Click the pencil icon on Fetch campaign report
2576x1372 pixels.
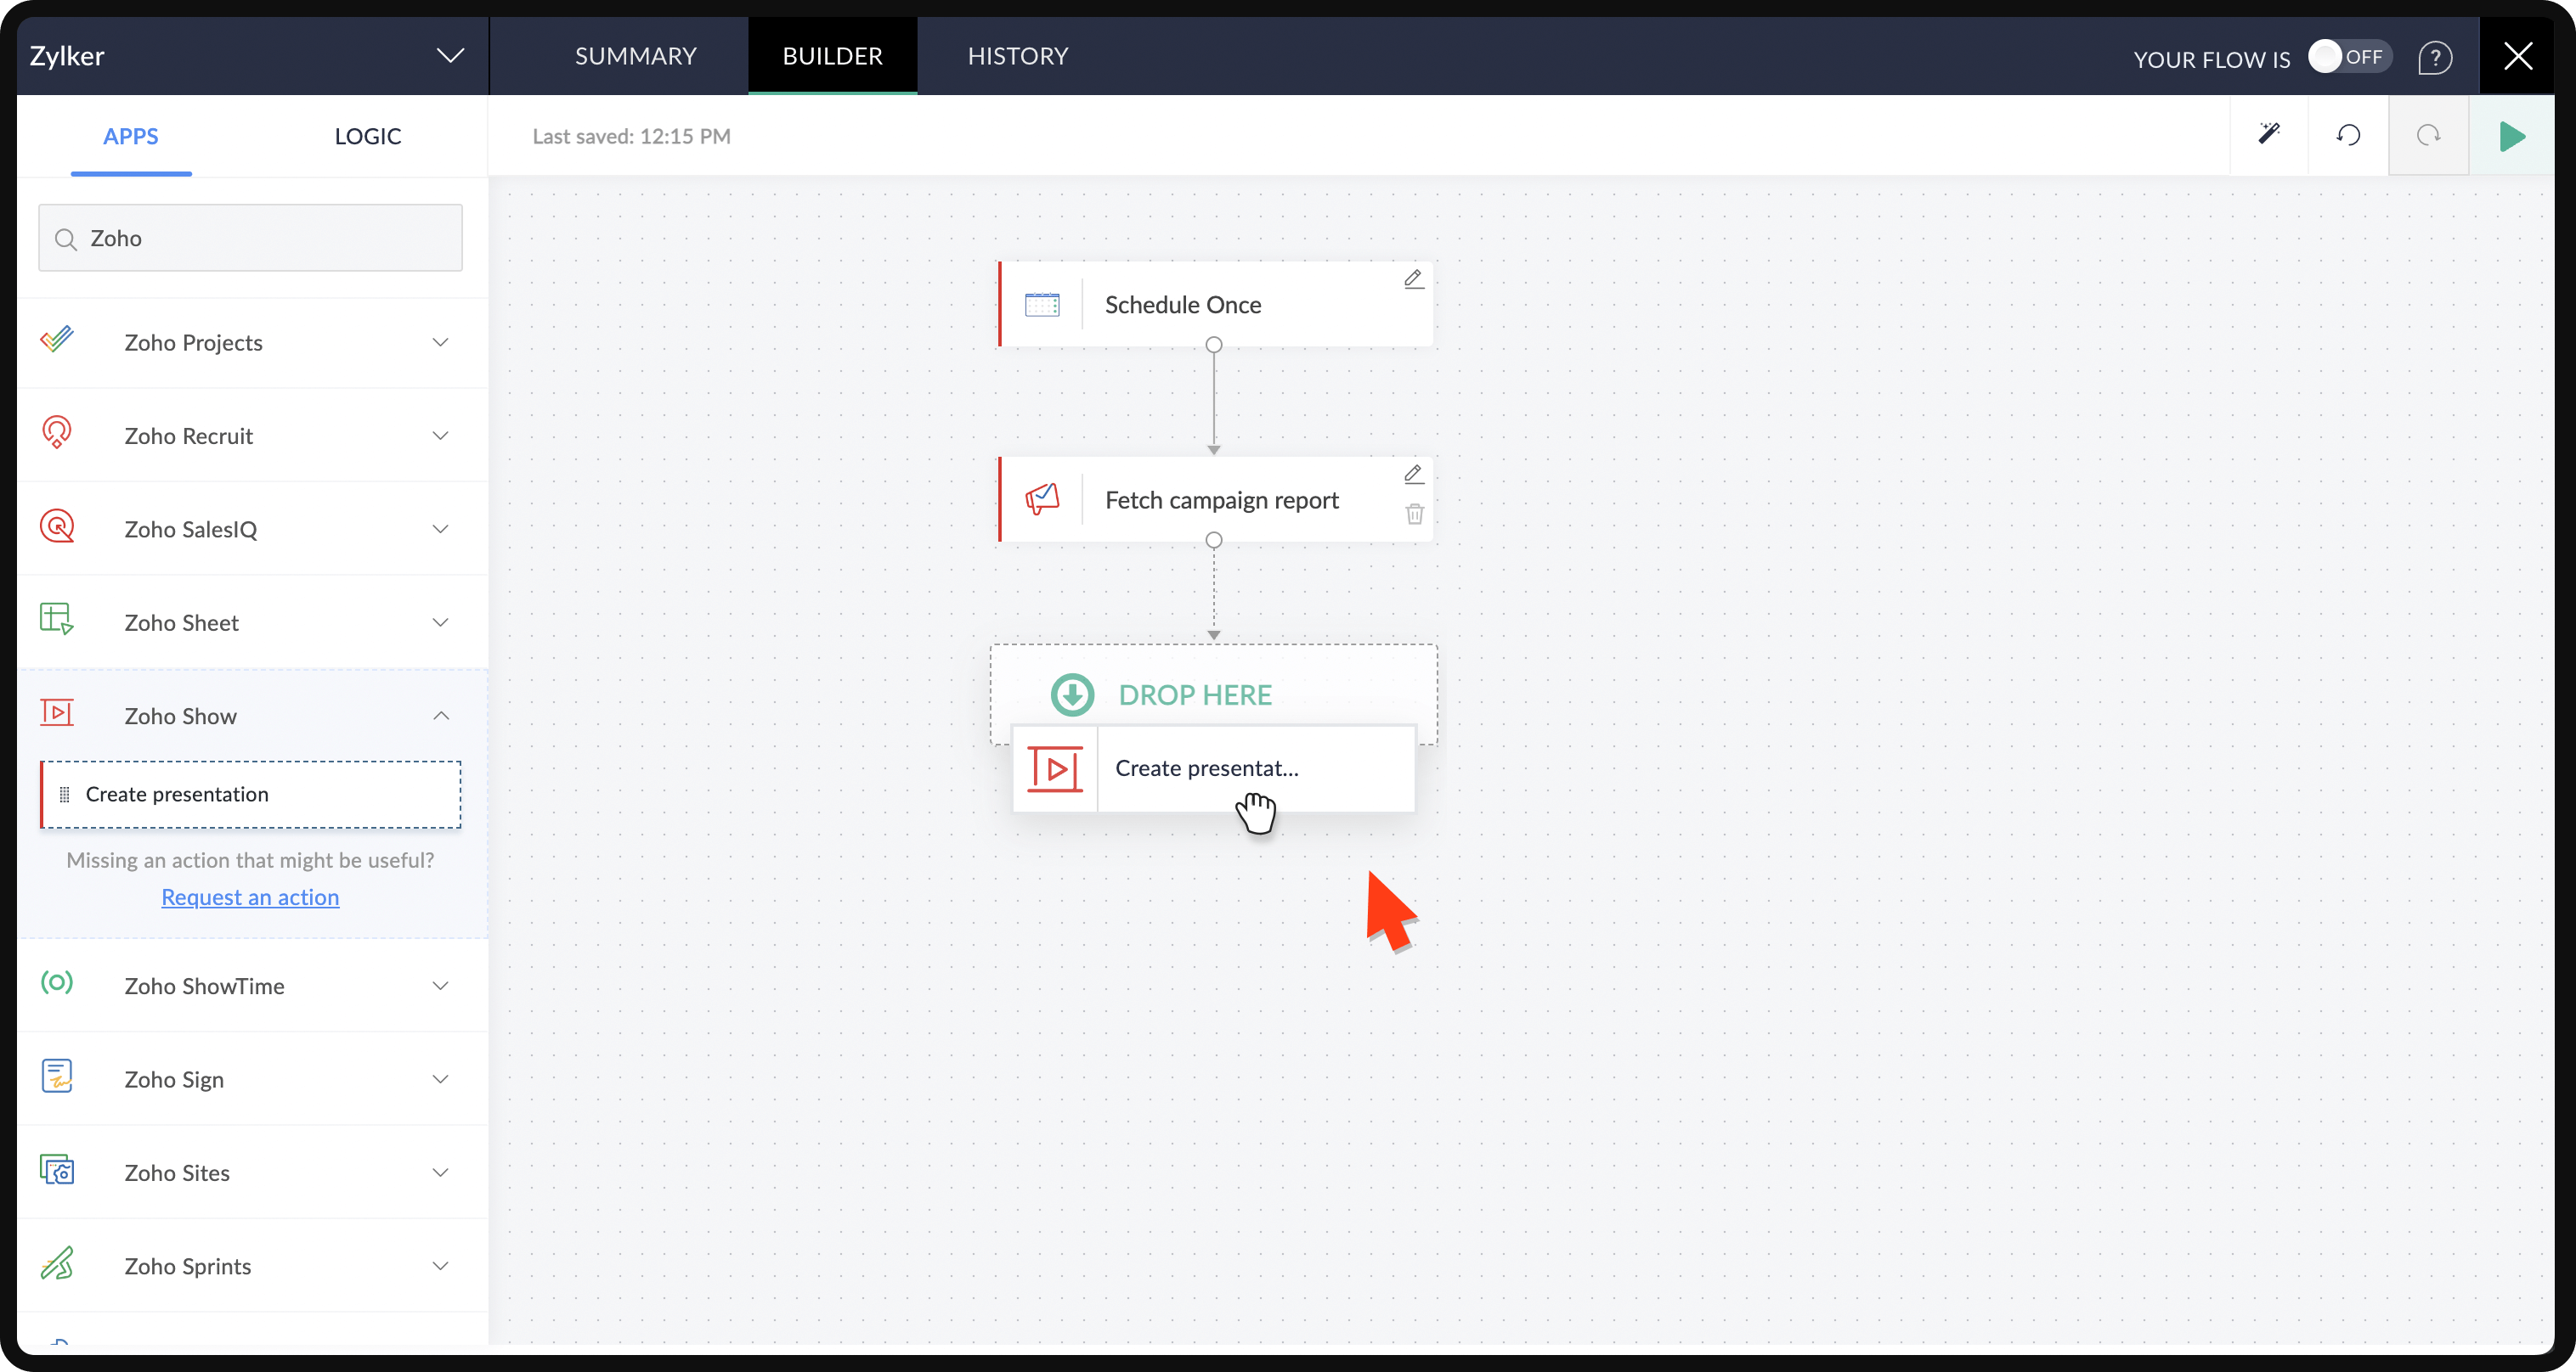tap(1413, 474)
